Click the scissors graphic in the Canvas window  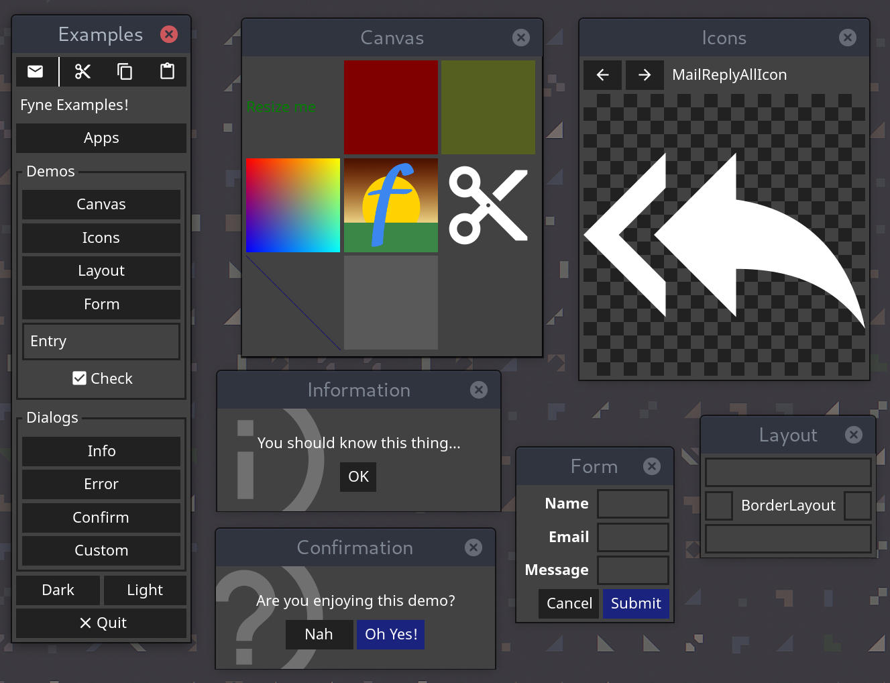488,205
